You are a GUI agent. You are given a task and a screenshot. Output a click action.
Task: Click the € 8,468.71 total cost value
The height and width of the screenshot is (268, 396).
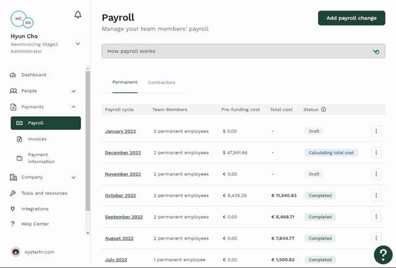point(283,217)
